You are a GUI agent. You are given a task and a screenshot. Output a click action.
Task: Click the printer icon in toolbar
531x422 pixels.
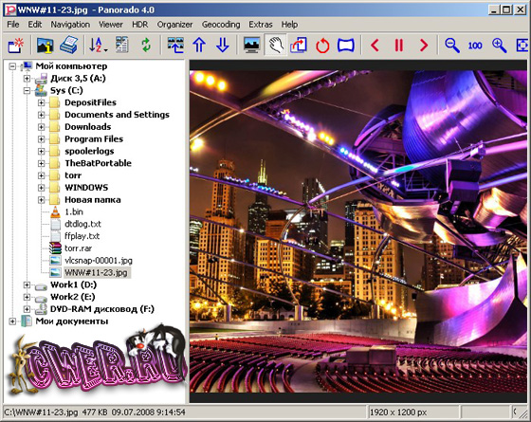(68, 46)
